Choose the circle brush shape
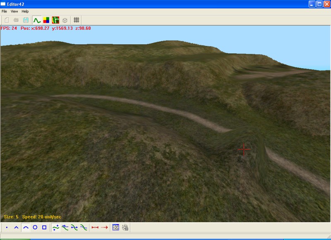 [x=35, y=227]
